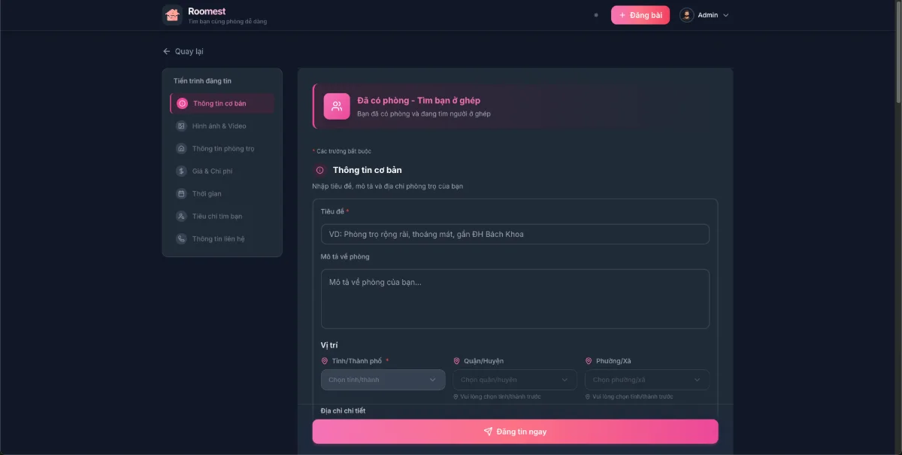902x455 pixels.
Task: Select the Thời gian calendar icon
Action: tap(180, 193)
